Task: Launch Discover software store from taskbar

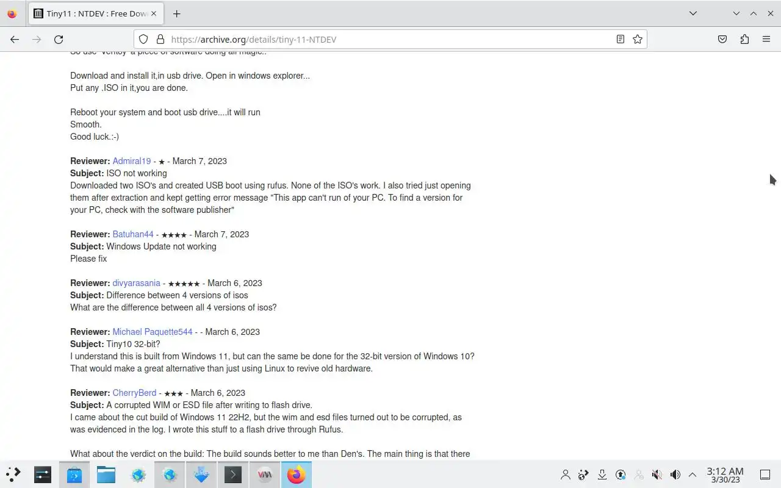Action: [x=74, y=474]
